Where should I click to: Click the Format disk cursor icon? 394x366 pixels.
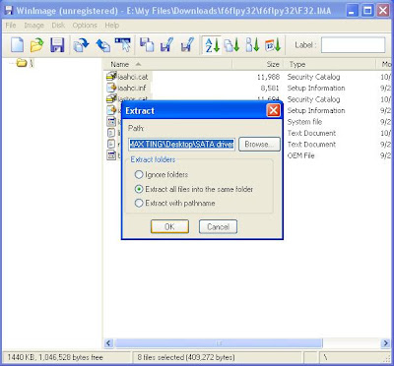coord(122,44)
